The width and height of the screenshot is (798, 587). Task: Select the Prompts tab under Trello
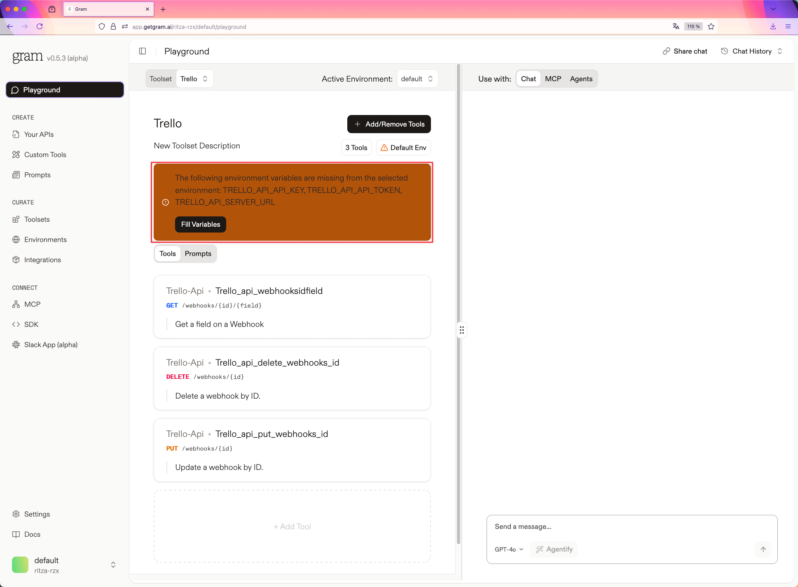coord(198,254)
